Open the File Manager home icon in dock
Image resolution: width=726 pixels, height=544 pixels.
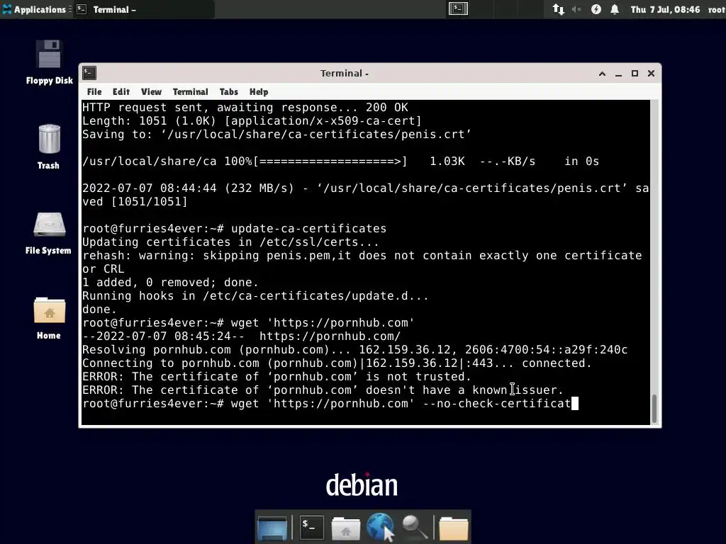pos(346,528)
